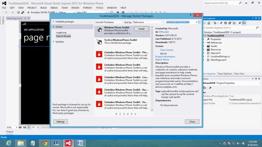Image resolution: width=262 pixels, height=147 pixels.
Task: Install the Windows Phone Toolkit package
Action: pos(141,29)
